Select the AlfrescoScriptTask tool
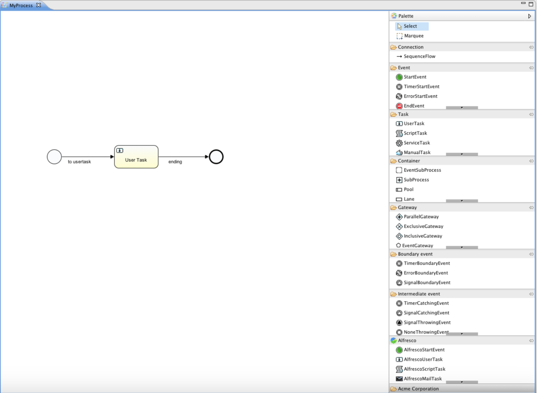 tap(421, 369)
